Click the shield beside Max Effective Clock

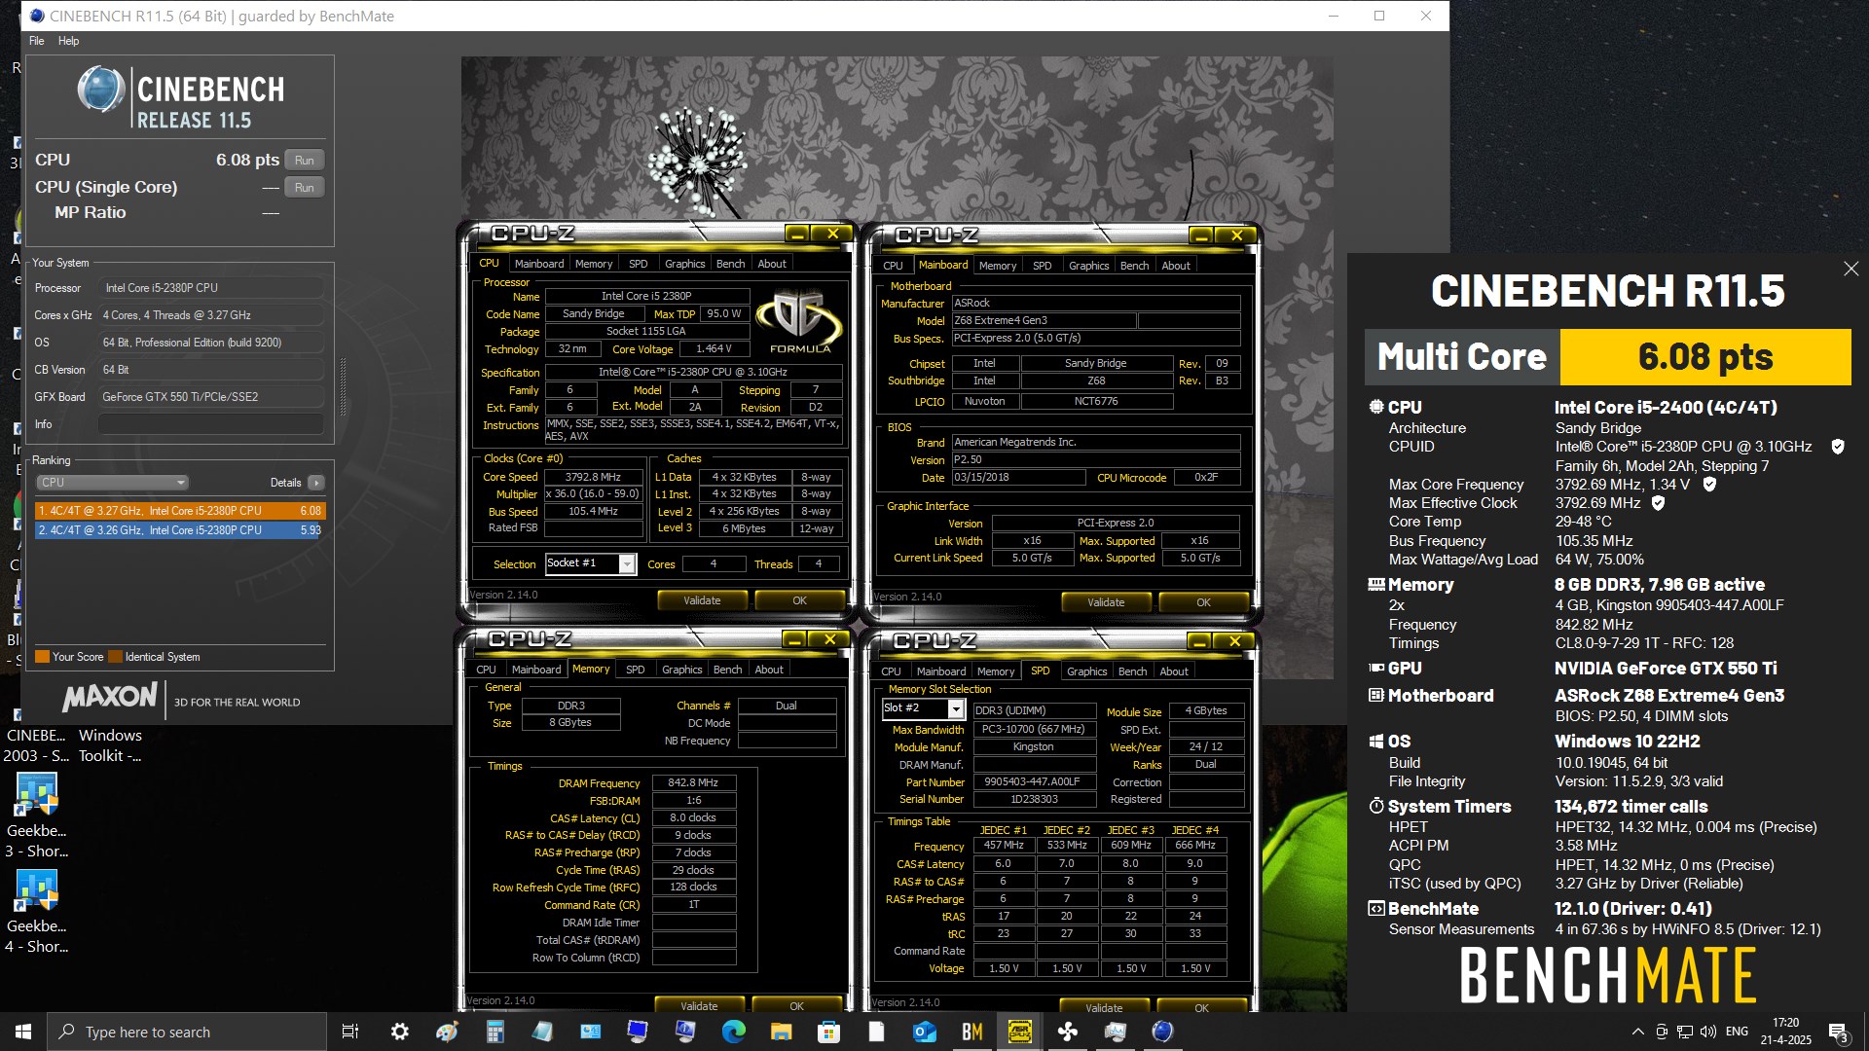point(1658,503)
